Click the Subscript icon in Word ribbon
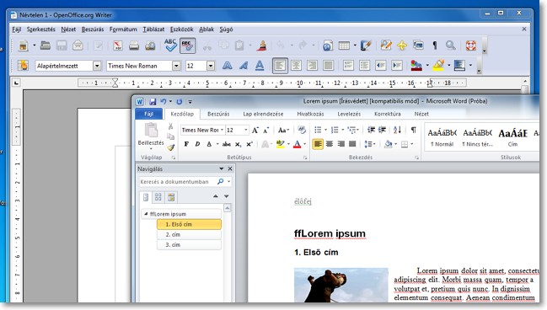Viewport: 547px width, 310px height. [x=238, y=144]
